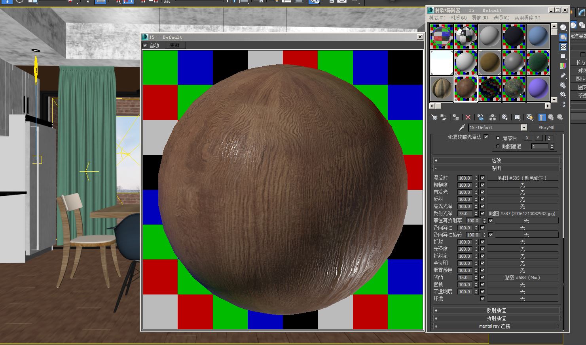Click Show Shaded Material in Viewport icon
Screen dimensions: 586x345
click(529, 117)
